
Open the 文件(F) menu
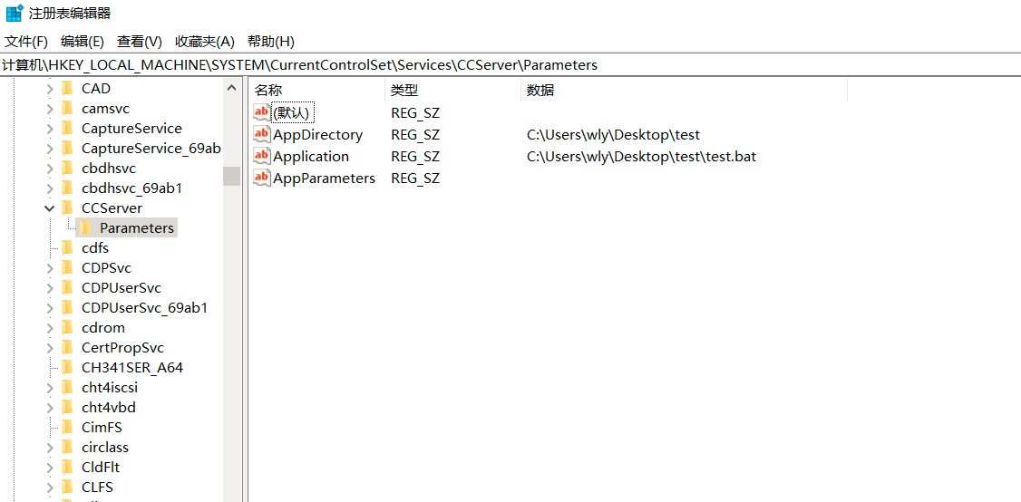tap(26, 42)
